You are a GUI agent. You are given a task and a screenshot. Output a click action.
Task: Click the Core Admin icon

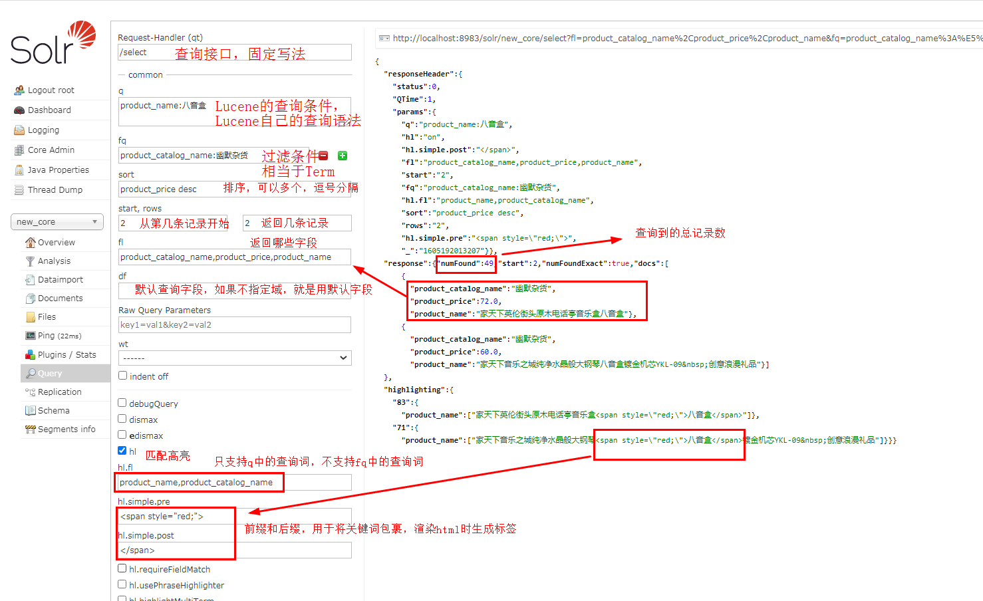click(19, 150)
